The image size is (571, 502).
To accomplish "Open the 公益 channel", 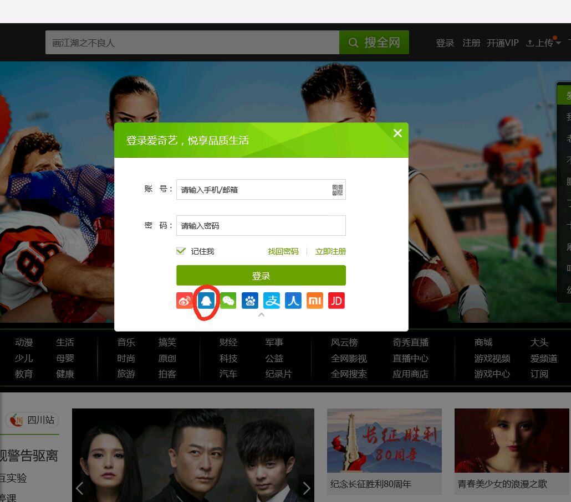I will 274,359.
